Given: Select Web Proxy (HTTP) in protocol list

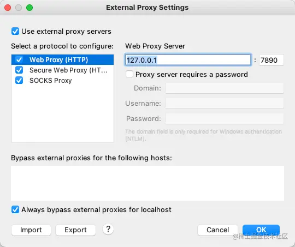Looking at the screenshot, I should (x=62, y=60).
